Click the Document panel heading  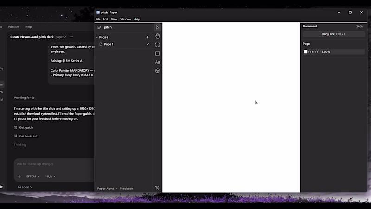click(310, 26)
